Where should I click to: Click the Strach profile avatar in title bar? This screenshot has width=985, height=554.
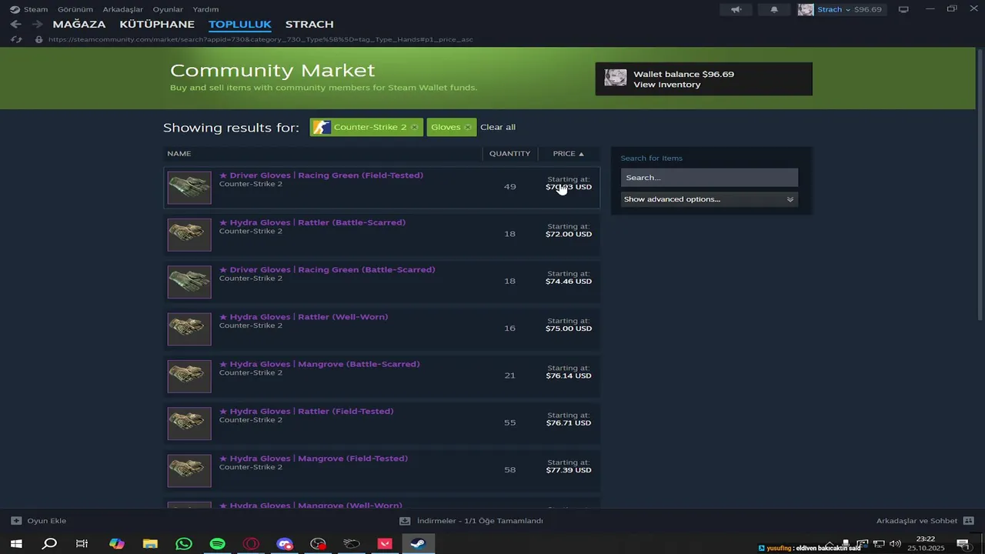(806, 9)
